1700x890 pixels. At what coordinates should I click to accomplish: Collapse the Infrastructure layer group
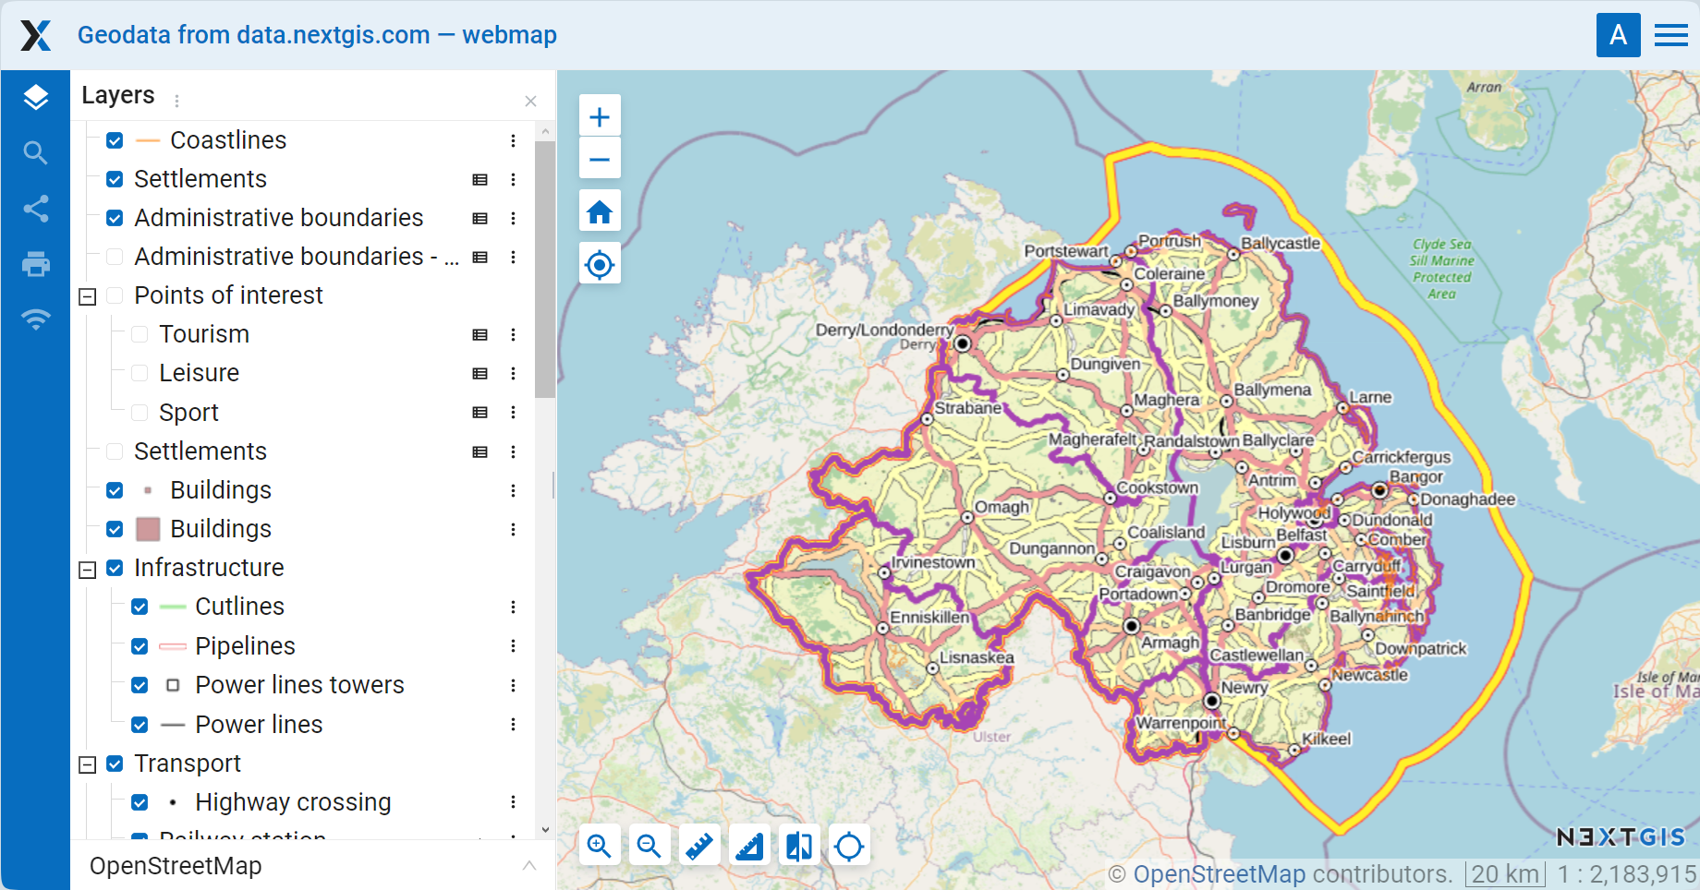pyautogui.click(x=88, y=570)
